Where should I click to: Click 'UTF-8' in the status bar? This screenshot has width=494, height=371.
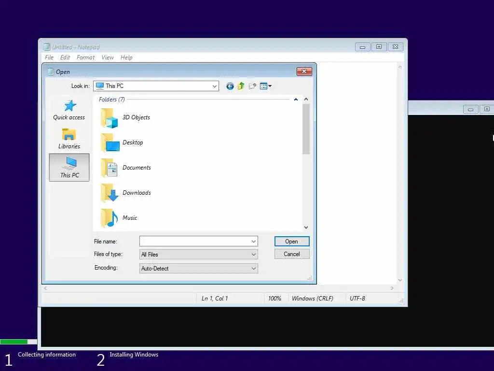[x=357, y=299]
